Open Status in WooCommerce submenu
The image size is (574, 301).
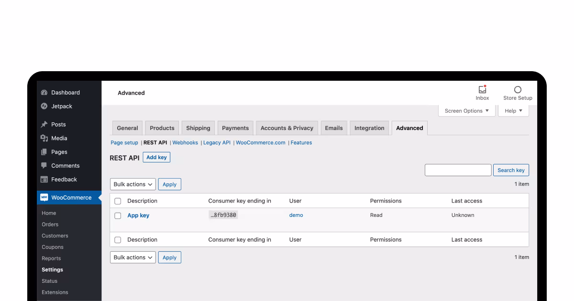[49, 281]
